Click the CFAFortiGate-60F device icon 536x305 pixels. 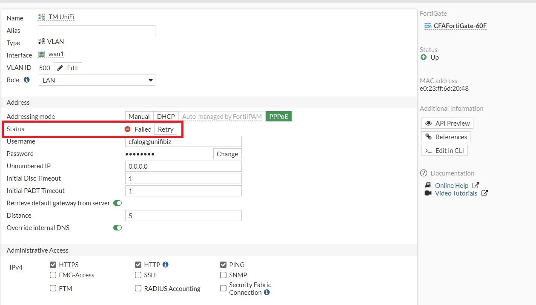pyautogui.click(x=428, y=26)
